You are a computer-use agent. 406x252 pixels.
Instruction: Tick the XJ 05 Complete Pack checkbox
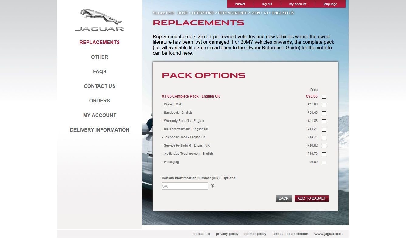324,97
